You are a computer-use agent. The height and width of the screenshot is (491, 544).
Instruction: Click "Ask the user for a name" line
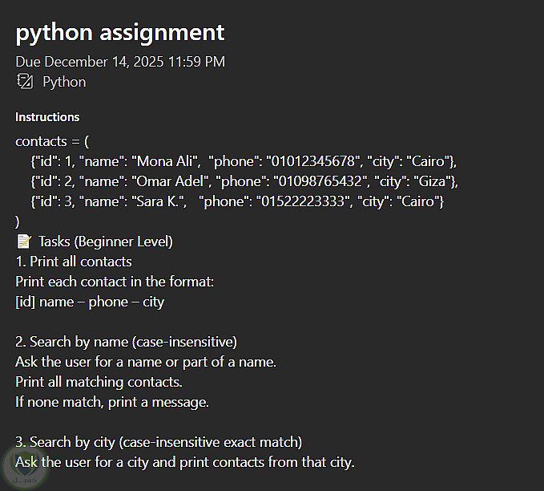tap(146, 362)
